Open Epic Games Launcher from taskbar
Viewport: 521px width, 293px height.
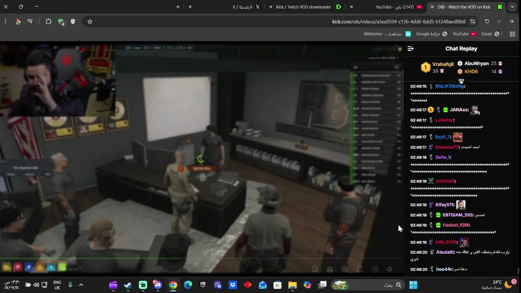(x=203, y=285)
